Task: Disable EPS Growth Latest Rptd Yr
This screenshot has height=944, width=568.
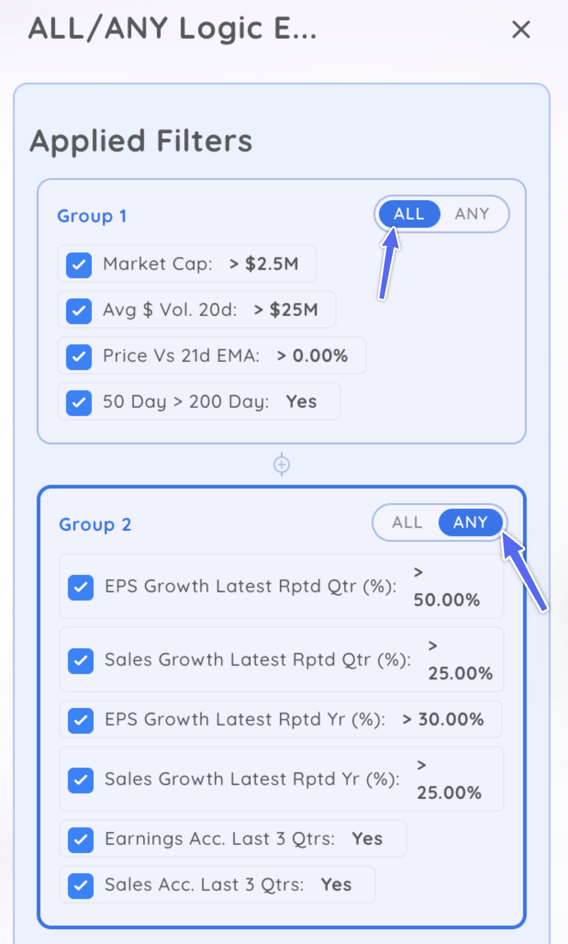Action: pyautogui.click(x=81, y=720)
